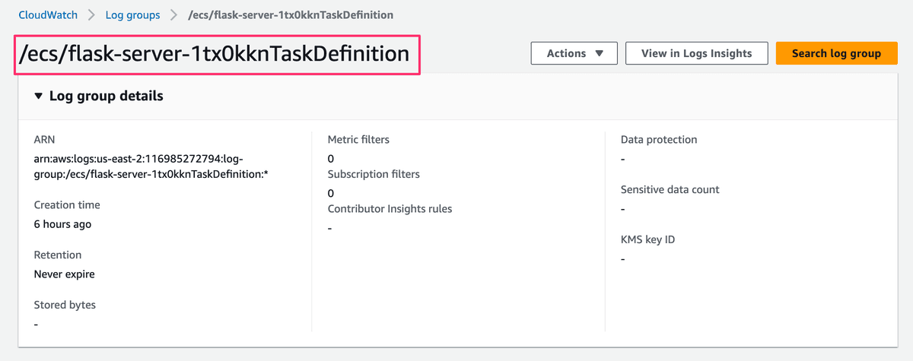Click the Never expire retention value
The height and width of the screenshot is (361, 913).
click(65, 274)
